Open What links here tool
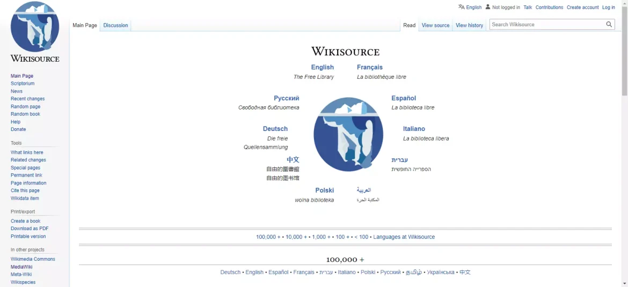This screenshot has width=628, height=287. [x=27, y=152]
